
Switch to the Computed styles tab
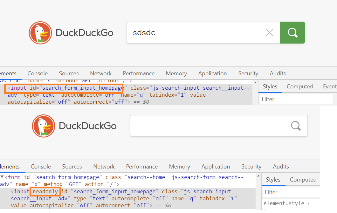(300, 86)
